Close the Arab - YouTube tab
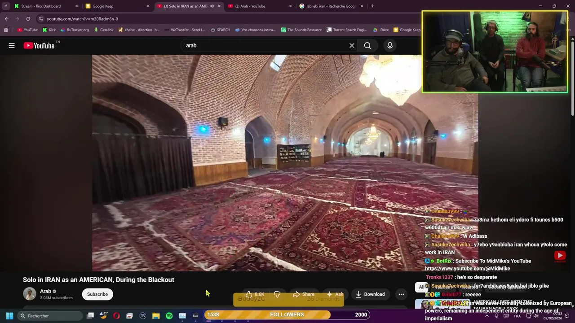 coord(291,6)
